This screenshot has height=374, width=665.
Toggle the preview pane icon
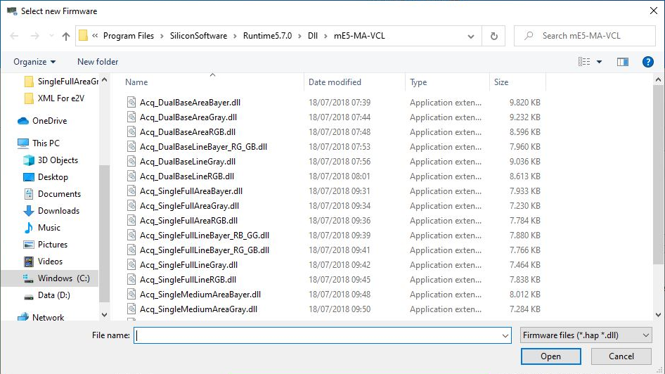point(622,62)
